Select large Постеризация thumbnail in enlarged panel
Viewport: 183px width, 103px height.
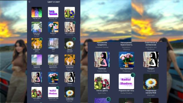(126, 60)
